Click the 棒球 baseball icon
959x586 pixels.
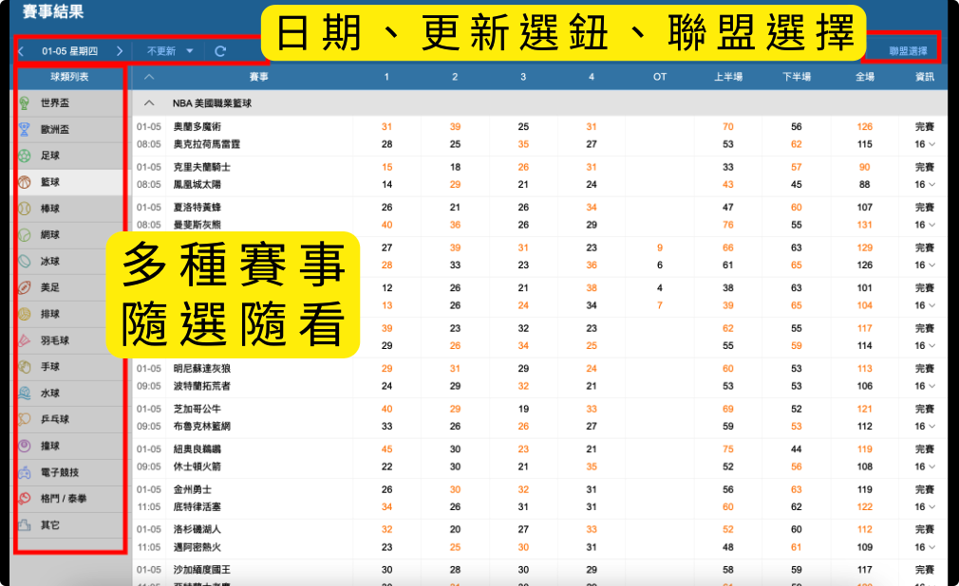(x=24, y=209)
